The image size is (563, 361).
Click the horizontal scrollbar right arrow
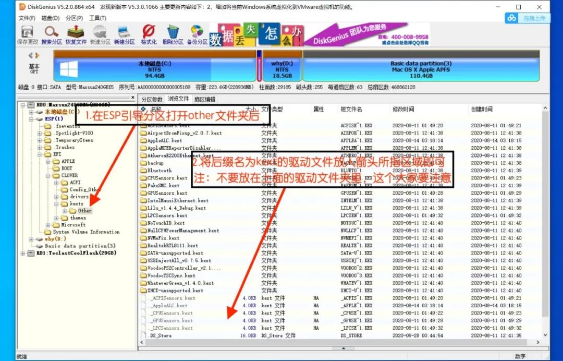click(x=538, y=342)
